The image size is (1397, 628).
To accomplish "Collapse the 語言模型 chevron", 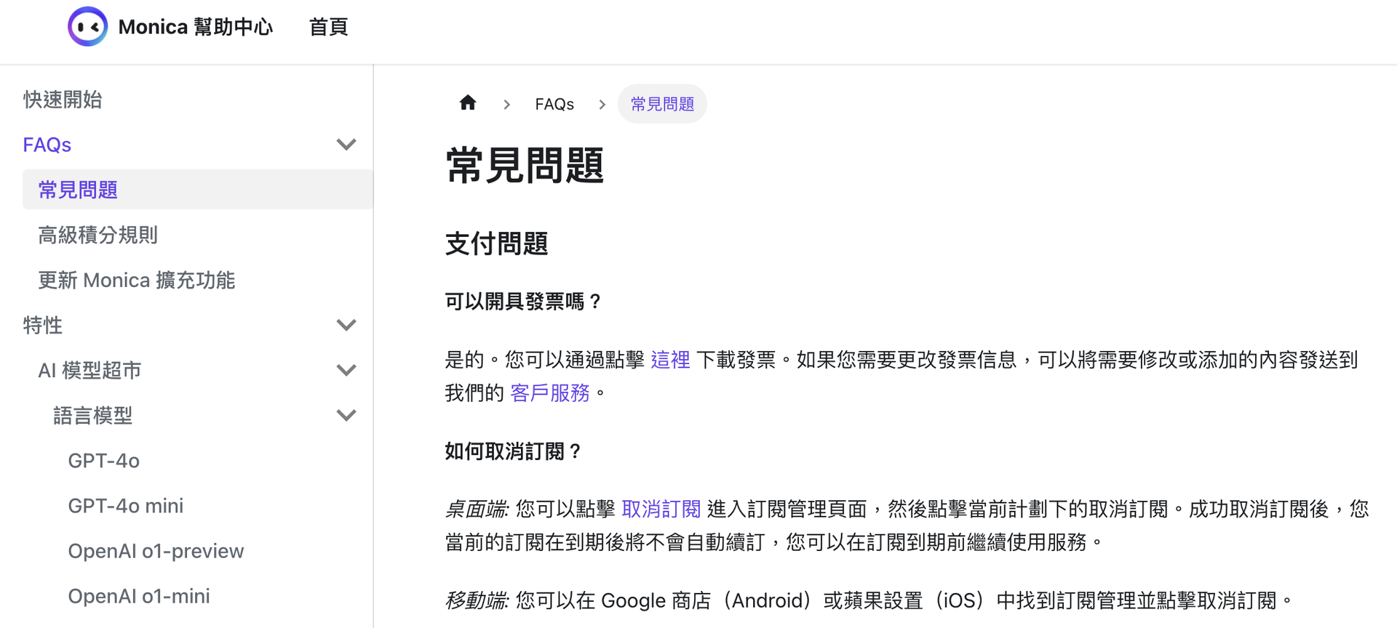I will pos(346,415).
